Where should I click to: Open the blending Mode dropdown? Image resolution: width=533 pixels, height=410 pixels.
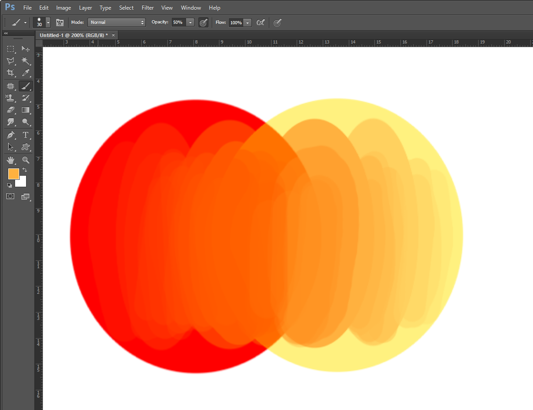click(117, 22)
